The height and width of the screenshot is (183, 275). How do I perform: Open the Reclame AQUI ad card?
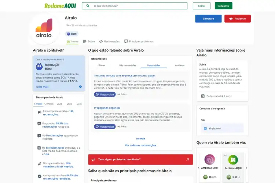click(233, 167)
